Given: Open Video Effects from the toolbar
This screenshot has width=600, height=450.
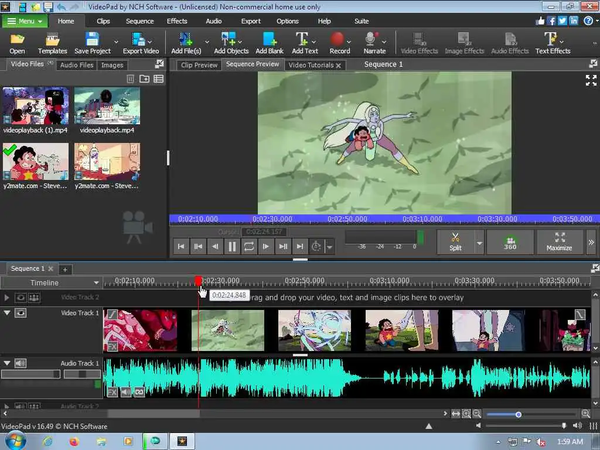Looking at the screenshot, I should pos(419,43).
